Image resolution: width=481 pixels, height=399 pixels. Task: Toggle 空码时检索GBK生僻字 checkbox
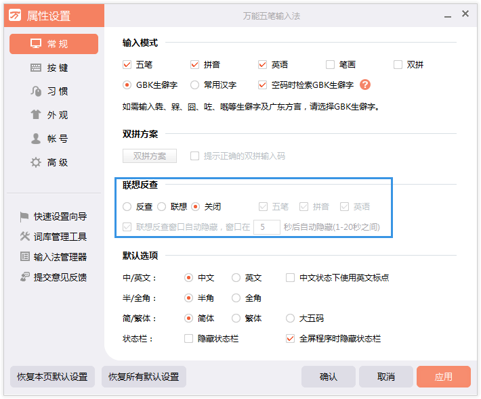[x=262, y=85]
